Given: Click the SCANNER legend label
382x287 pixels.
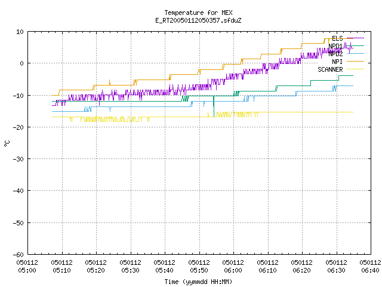Looking at the screenshot, I should click(330, 69).
